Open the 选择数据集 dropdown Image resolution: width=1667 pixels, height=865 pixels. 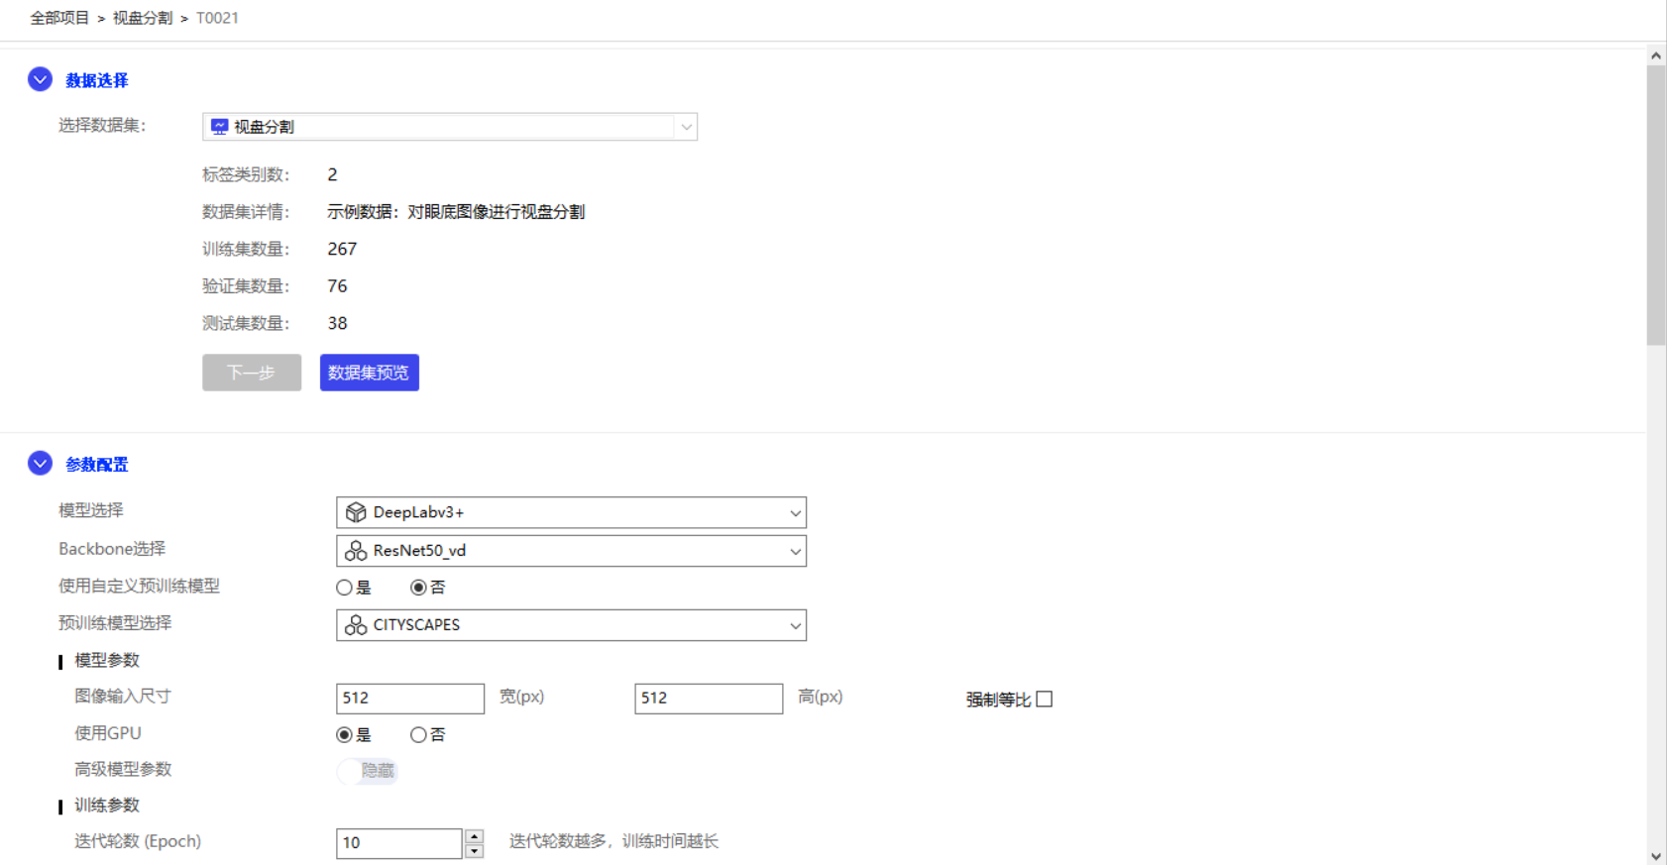[450, 127]
